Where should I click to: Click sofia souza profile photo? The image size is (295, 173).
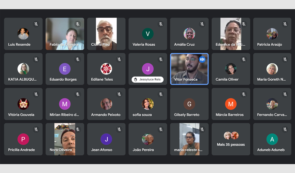148,104
